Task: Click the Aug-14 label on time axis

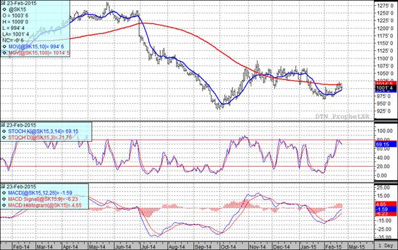Action: 177,247
